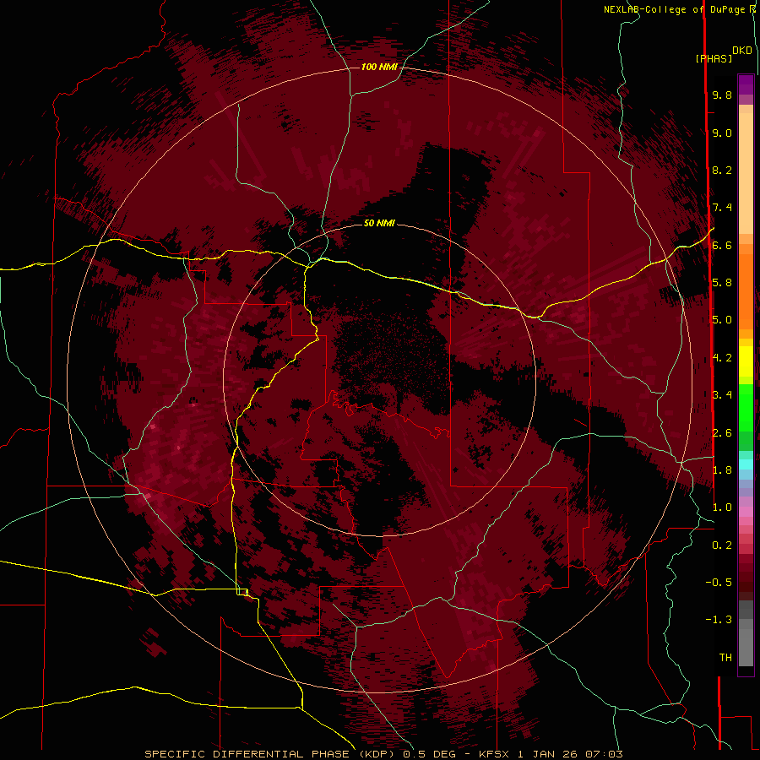
Task: Click the yellow segment beside 4.2
Action: click(x=746, y=361)
